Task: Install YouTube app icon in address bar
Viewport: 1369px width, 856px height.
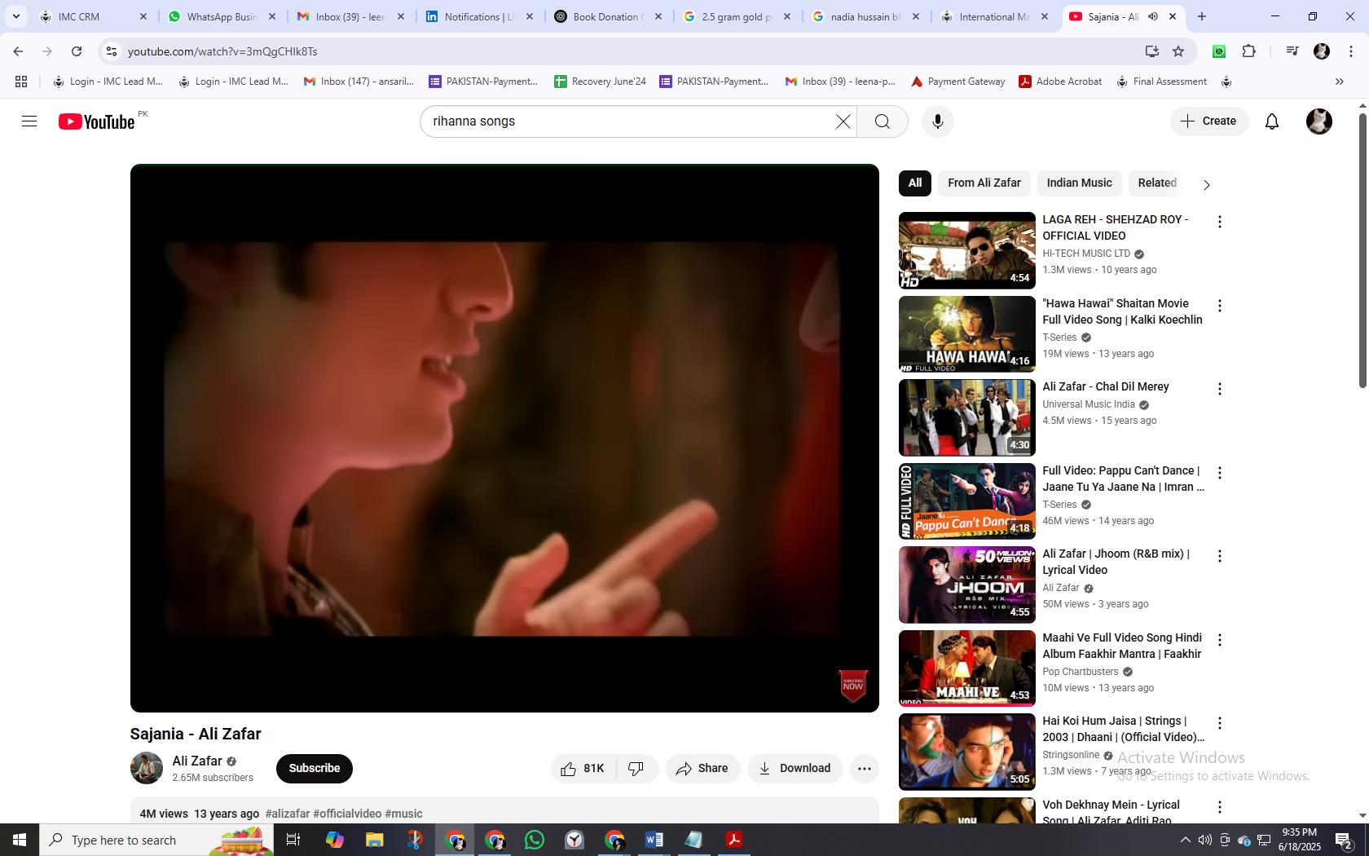Action: (1151, 51)
